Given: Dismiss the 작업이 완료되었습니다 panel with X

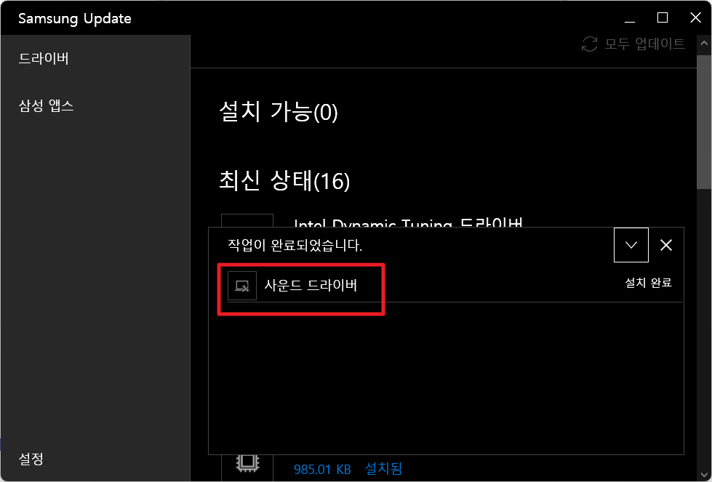Looking at the screenshot, I should (665, 245).
